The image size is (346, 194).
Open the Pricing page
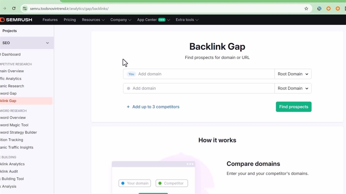tap(70, 20)
